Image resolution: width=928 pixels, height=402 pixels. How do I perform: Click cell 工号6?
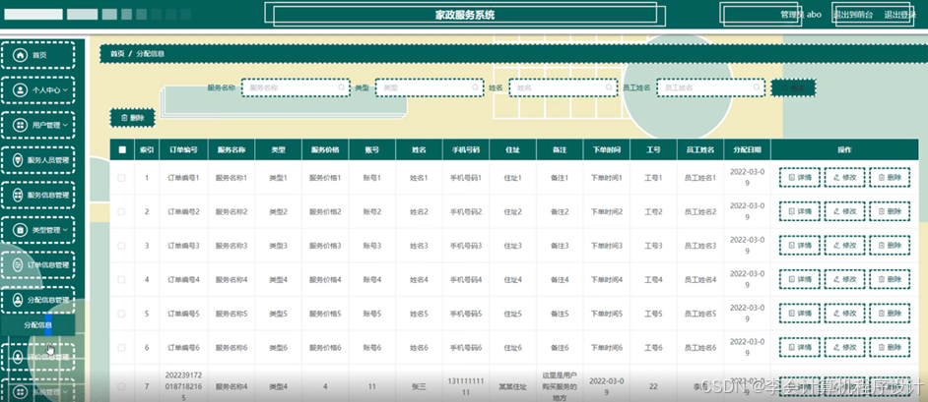(x=653, y=348)
